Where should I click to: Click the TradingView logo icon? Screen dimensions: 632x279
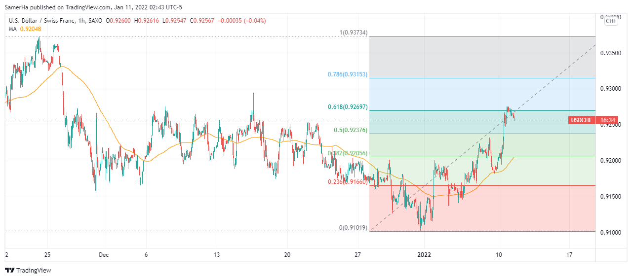tap(9, 270)
